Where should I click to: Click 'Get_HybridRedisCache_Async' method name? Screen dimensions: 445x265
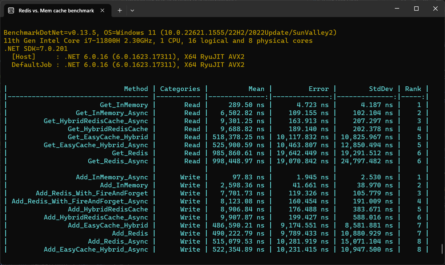pyautogui.click(x=96, y=121)
